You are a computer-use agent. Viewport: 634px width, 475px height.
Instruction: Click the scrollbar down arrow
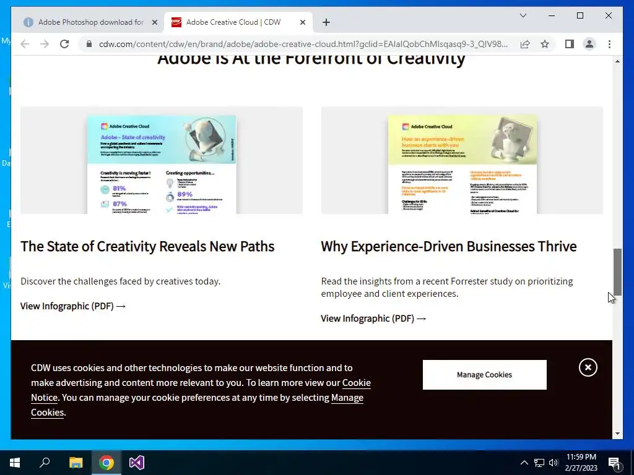pyautogui.click(x=617, y=434)
